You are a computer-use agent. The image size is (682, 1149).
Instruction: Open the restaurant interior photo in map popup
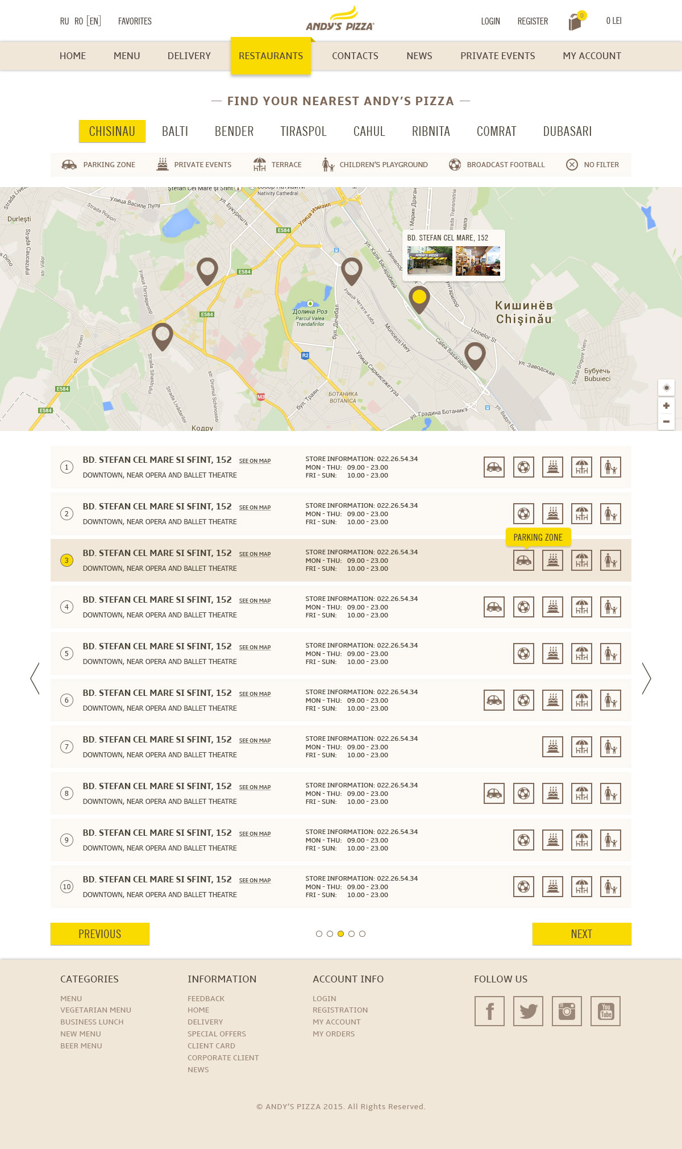pyautogui.click(x=478, y=260)
